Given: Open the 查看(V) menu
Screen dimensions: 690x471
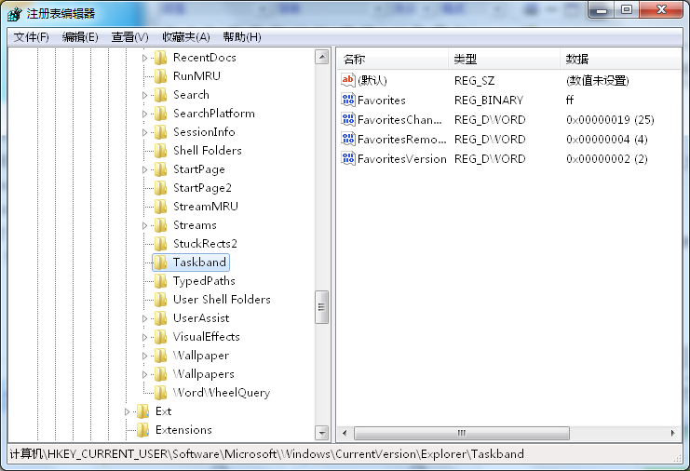Looking at the screenshot, I should point(129,37).
